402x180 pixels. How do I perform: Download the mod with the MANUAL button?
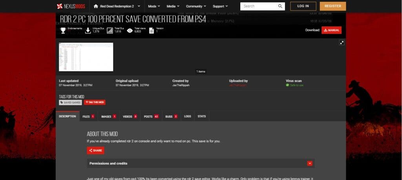[x=331, y=30]
